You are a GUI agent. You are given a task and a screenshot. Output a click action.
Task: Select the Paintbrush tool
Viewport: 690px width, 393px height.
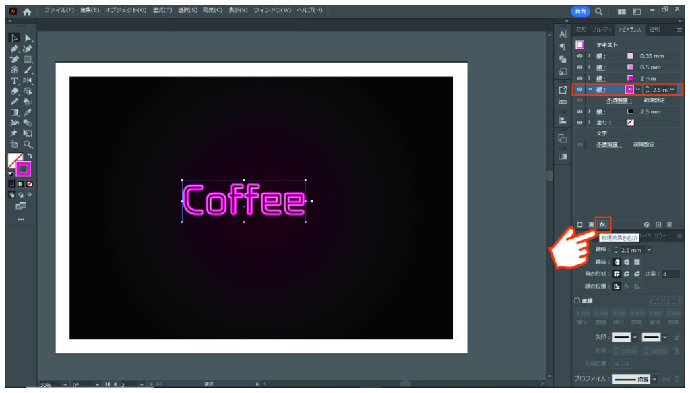tap(28, 70)
